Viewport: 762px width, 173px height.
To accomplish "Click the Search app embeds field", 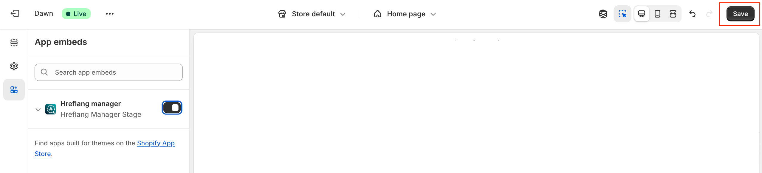I will (108, 72).
